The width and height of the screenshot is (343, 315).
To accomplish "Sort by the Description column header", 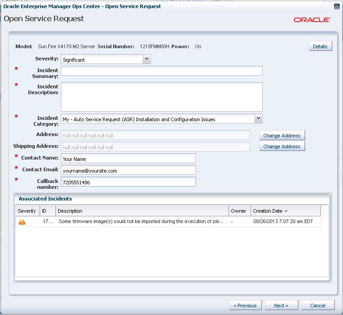I will coord(142,211).
